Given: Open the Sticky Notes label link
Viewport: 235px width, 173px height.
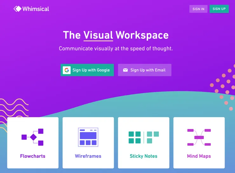Looking at the screenshot, I should click(x=144, y=156).
